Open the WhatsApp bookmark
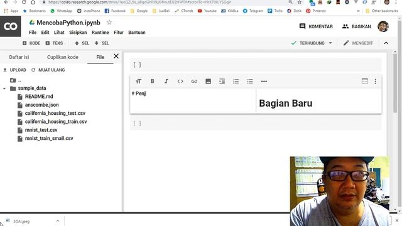This screenshot has width=402, height=226. (62, 11)
